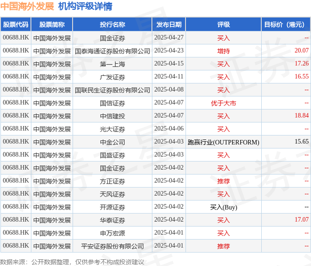Click the 股票代码 column header
Image resolution: width=311 pixels, height=266 pixels.
16,24
